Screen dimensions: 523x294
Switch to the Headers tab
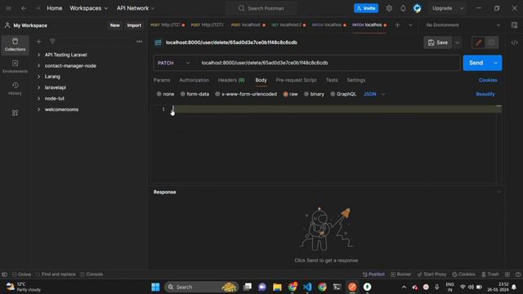(231, 80)
